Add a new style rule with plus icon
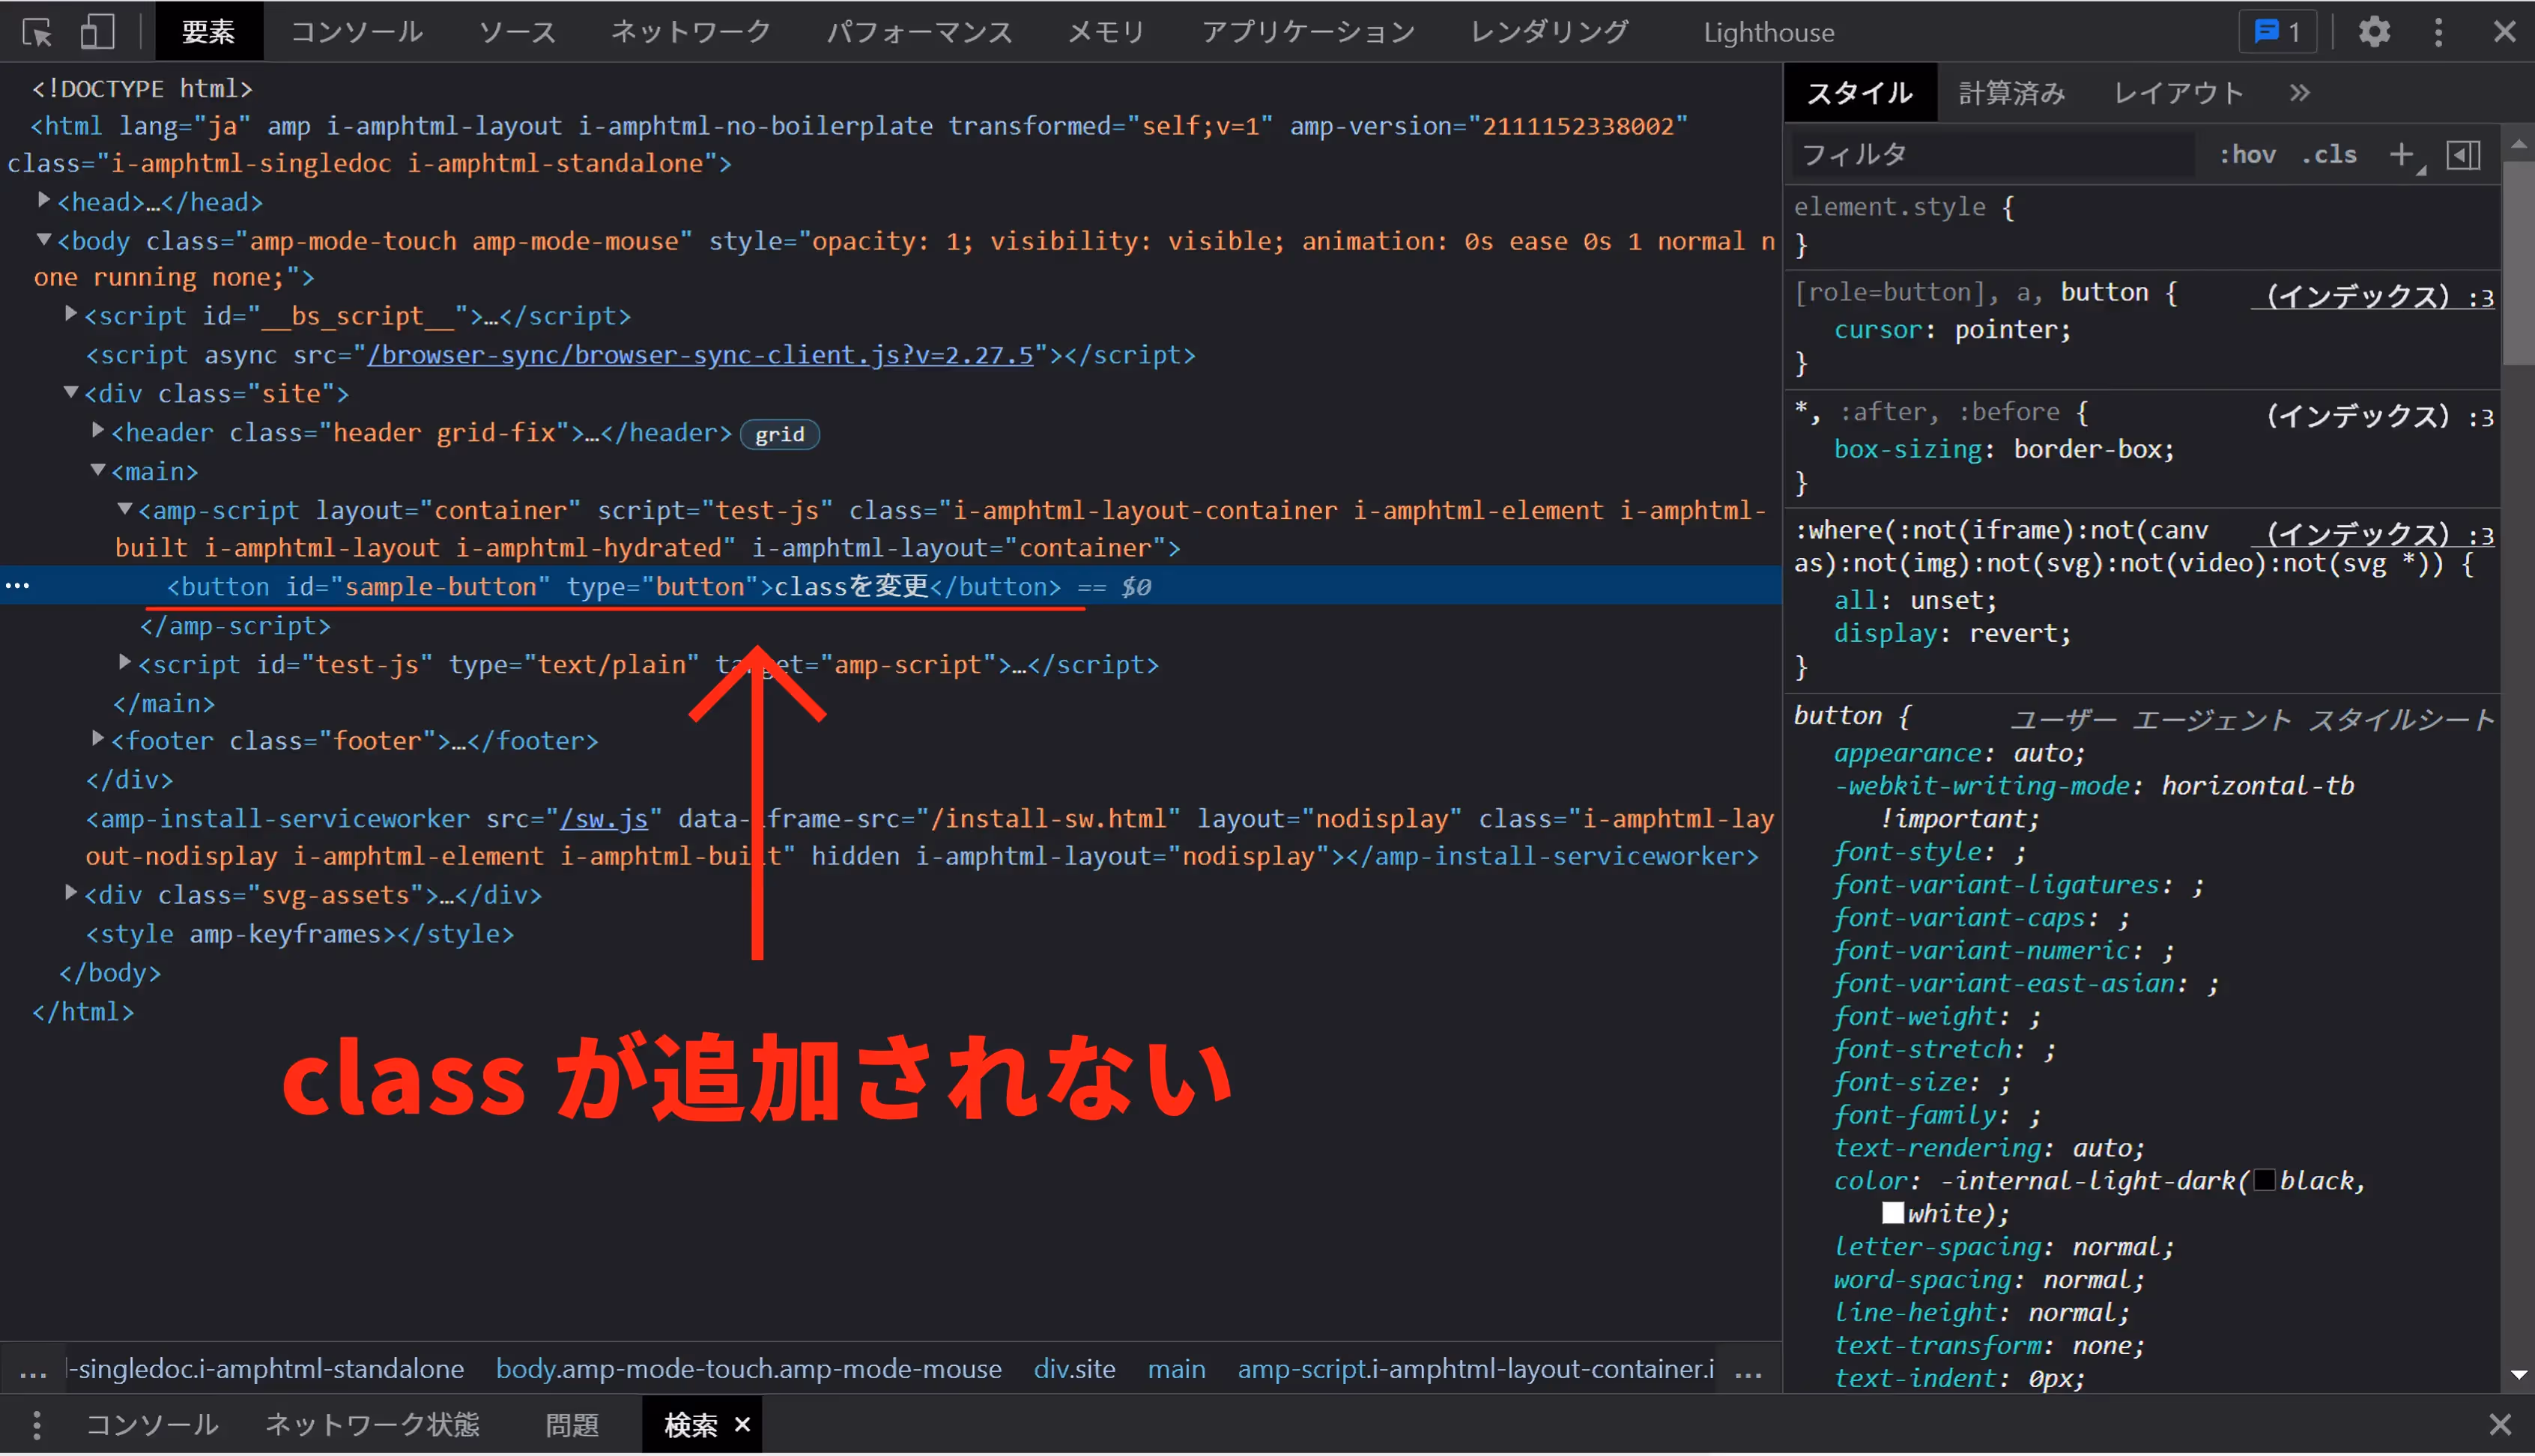This screenshot has height=1456, width=2535. [2400, 155]
